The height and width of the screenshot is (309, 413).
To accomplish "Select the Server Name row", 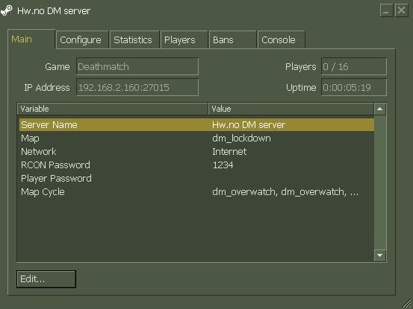I will pos(196,124).
